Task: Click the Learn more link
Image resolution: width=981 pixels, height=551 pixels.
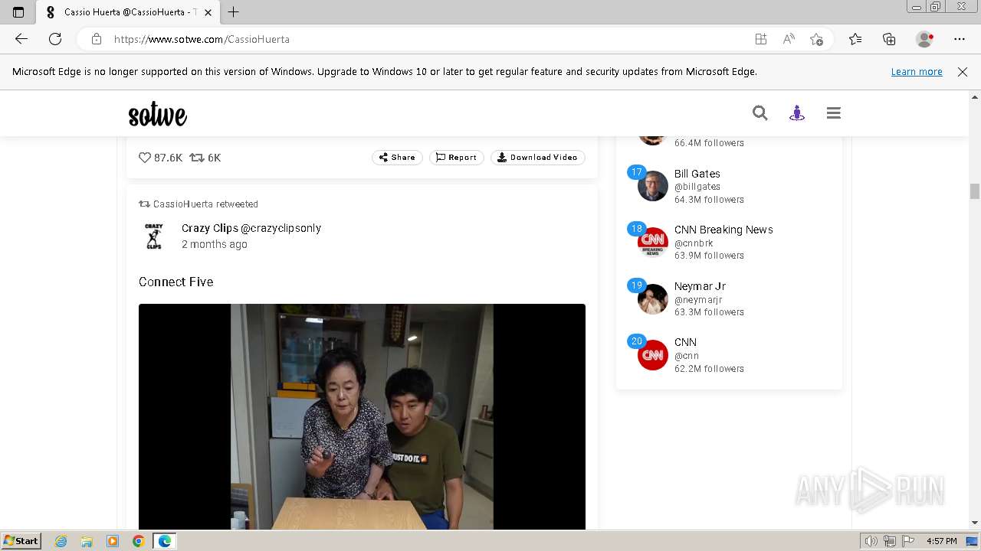Action: tap(917, 71)
